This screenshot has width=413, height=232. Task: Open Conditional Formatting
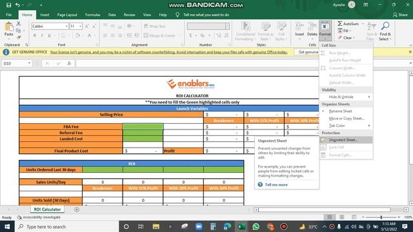coord(245,31)
